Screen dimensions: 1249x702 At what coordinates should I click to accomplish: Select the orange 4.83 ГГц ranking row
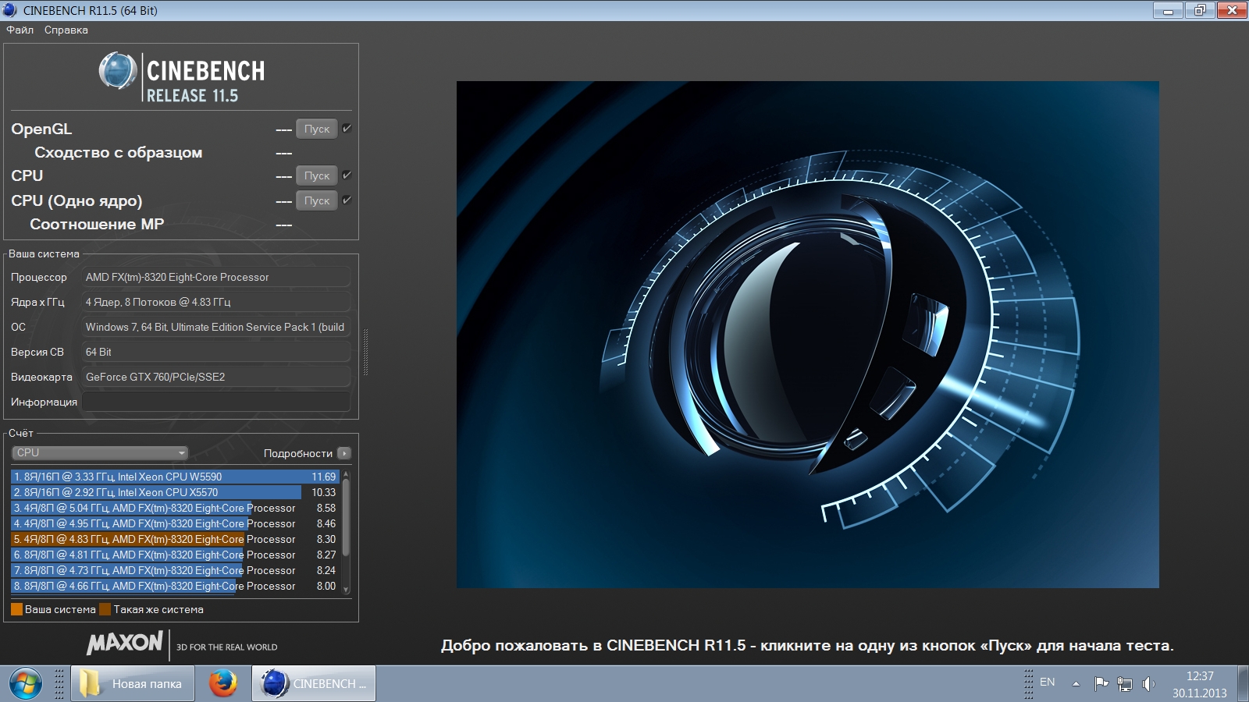[x=174, y=539]
